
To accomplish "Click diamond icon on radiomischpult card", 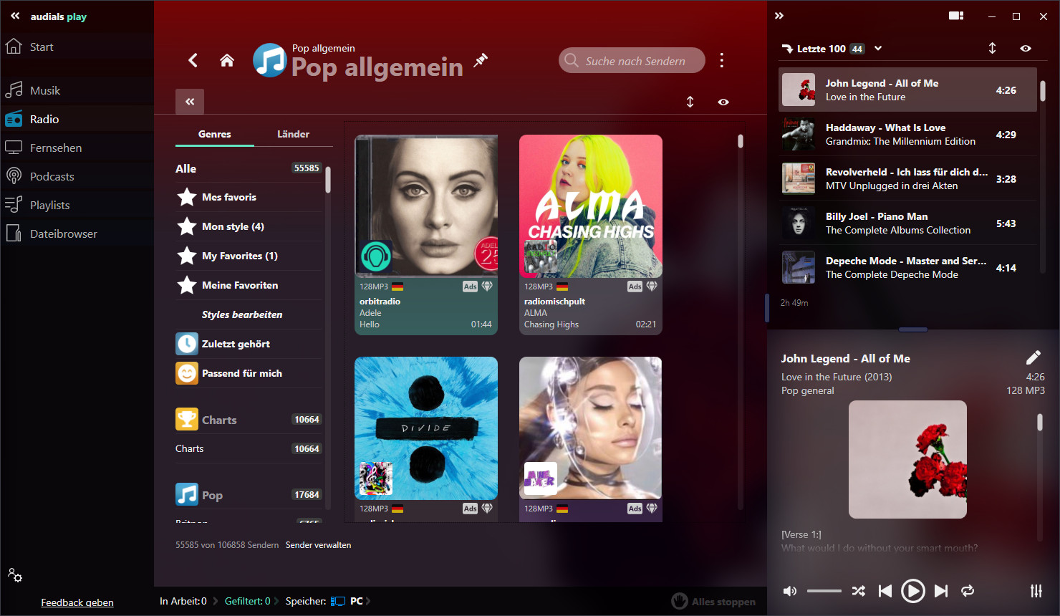I will point(652,287).
